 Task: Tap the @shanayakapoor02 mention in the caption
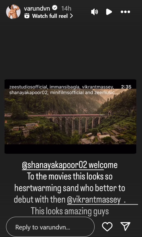click(54, 165)
